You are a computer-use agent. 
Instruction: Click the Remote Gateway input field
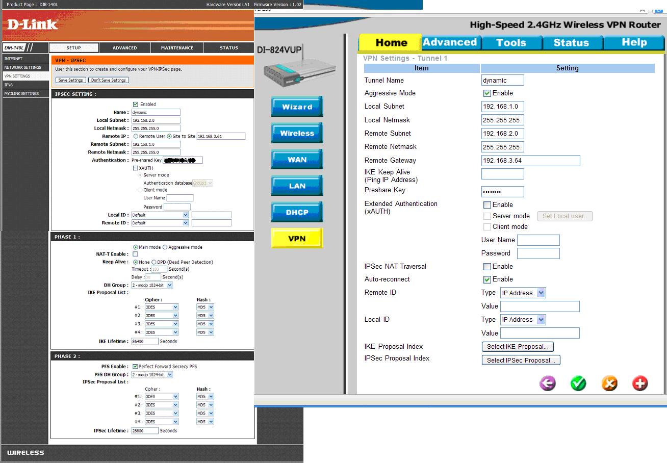pyautogui.click(x=530, y=161)
